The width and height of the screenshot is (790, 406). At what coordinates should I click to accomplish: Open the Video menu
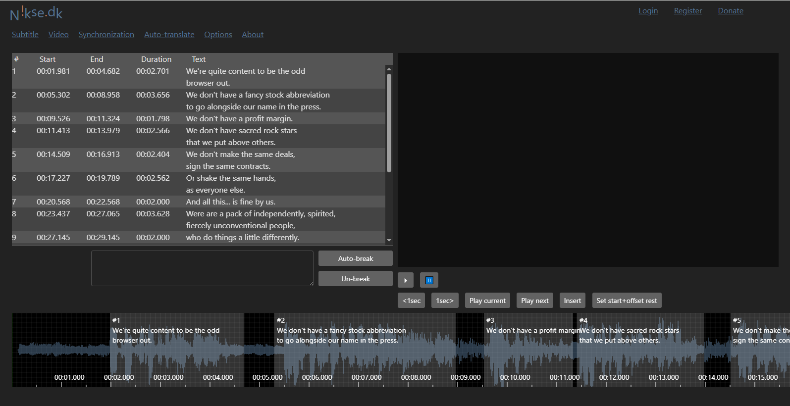(58, 35)
